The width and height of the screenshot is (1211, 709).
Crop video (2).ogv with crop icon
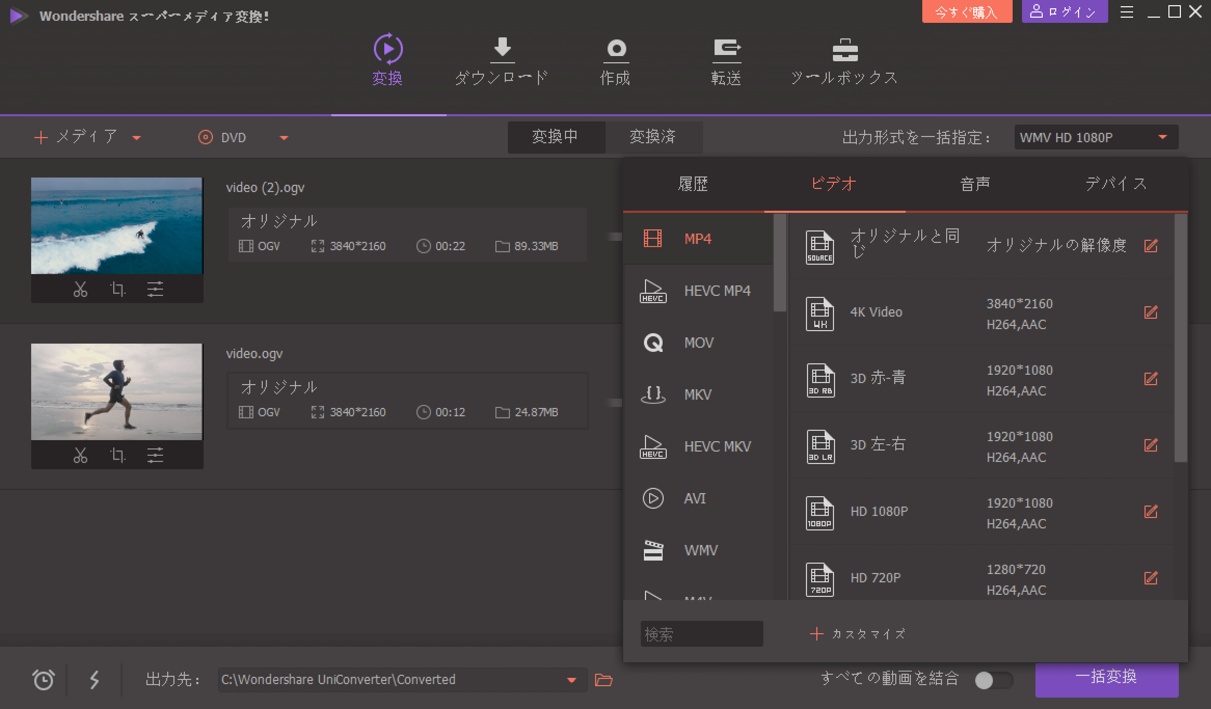[118, 289]
